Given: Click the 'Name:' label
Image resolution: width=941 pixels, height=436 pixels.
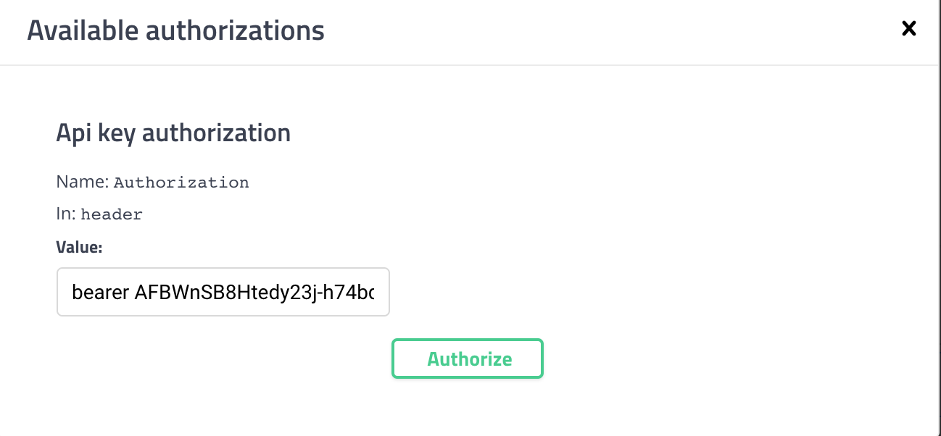Looking at the screenshot, I should click(83, 182).
